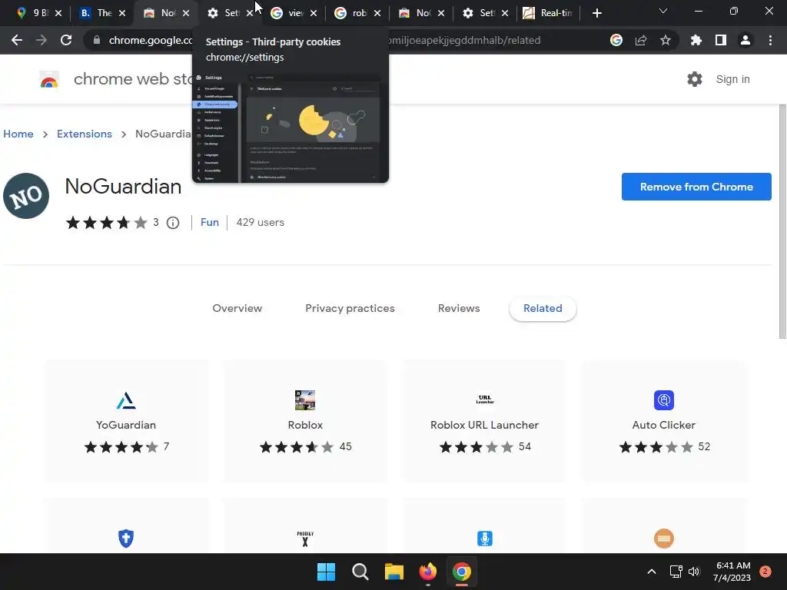Select the Related tab
The width and height of the screenshot is (787, 590).
543,308
